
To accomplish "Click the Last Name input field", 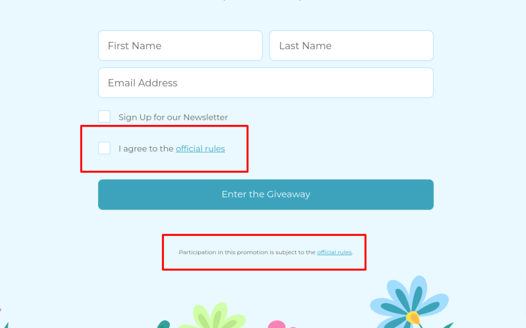I will 351,46.
